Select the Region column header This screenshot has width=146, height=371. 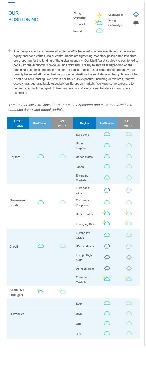click(84, 123)
